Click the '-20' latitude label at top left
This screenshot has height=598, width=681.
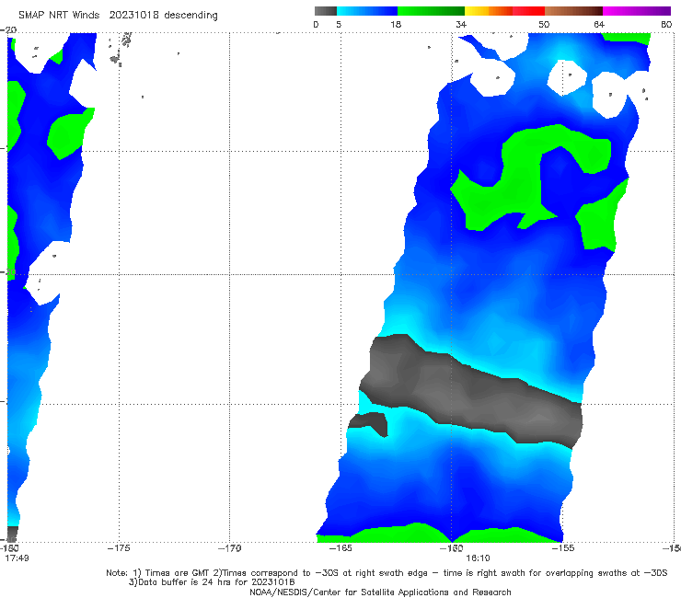click(8, 30)
